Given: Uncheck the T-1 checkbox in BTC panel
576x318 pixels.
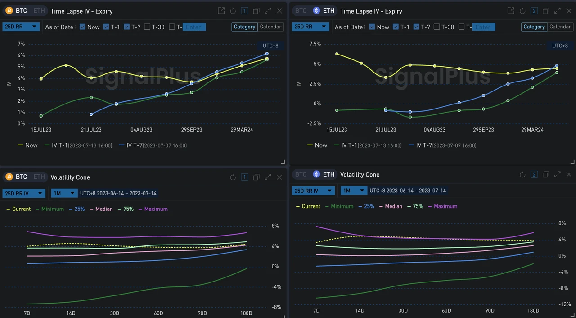Looking at the screenshot, I should click(106, 27).
